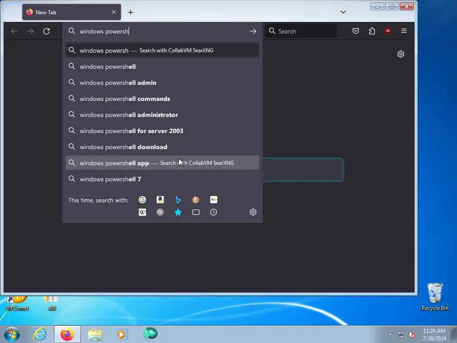Viewport: 457px width, 343px height.
Task: Choose suggestion 'windows powershell administrator'
Action: pos(162,115)
